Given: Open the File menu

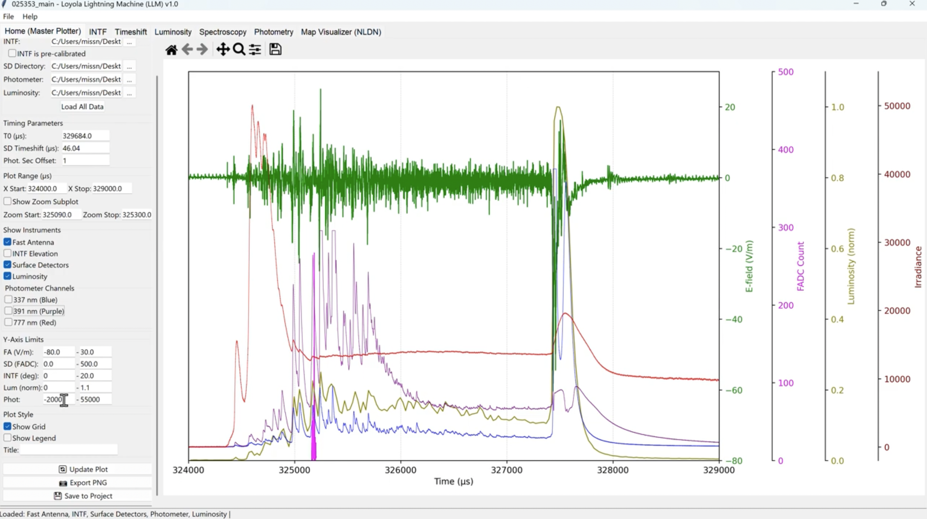Looking at the screenshot, I should [8, 16].
